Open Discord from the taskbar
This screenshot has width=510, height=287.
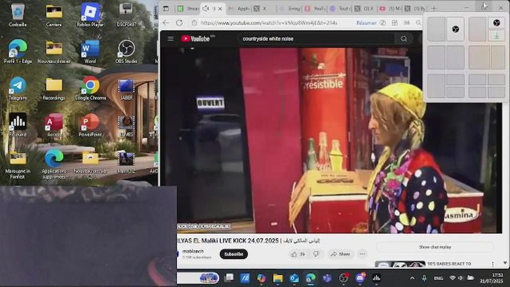(x=360, y=278)
